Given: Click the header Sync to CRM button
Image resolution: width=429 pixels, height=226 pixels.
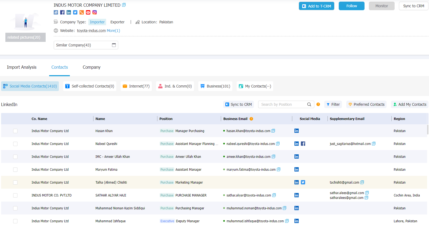Looking at the screenshot, I should coord(414,6).
